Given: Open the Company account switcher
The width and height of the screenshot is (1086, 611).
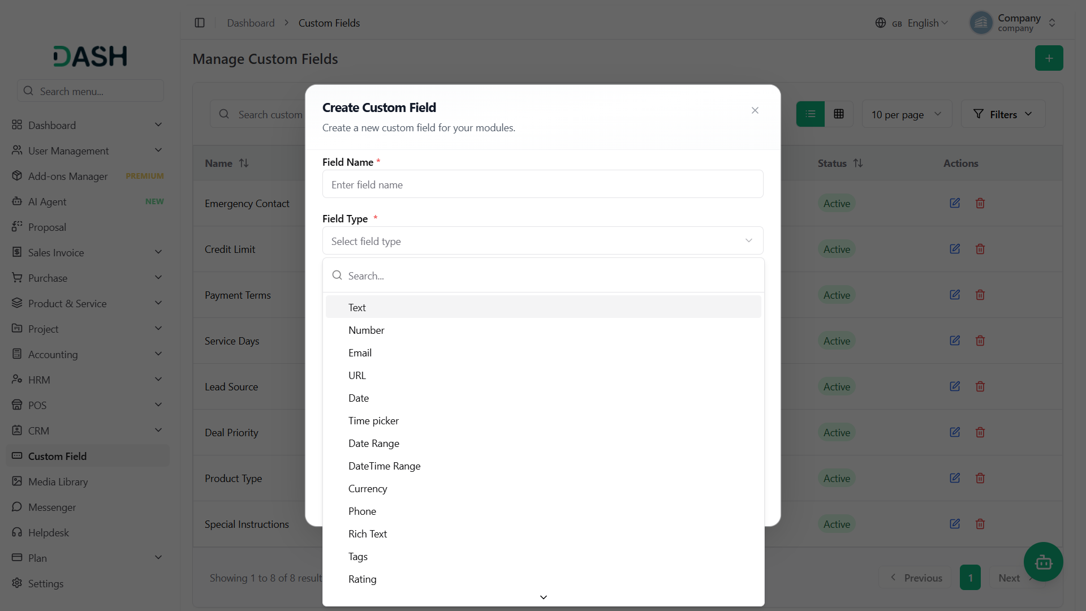Looking at the screenshot, I should 1013,23.
